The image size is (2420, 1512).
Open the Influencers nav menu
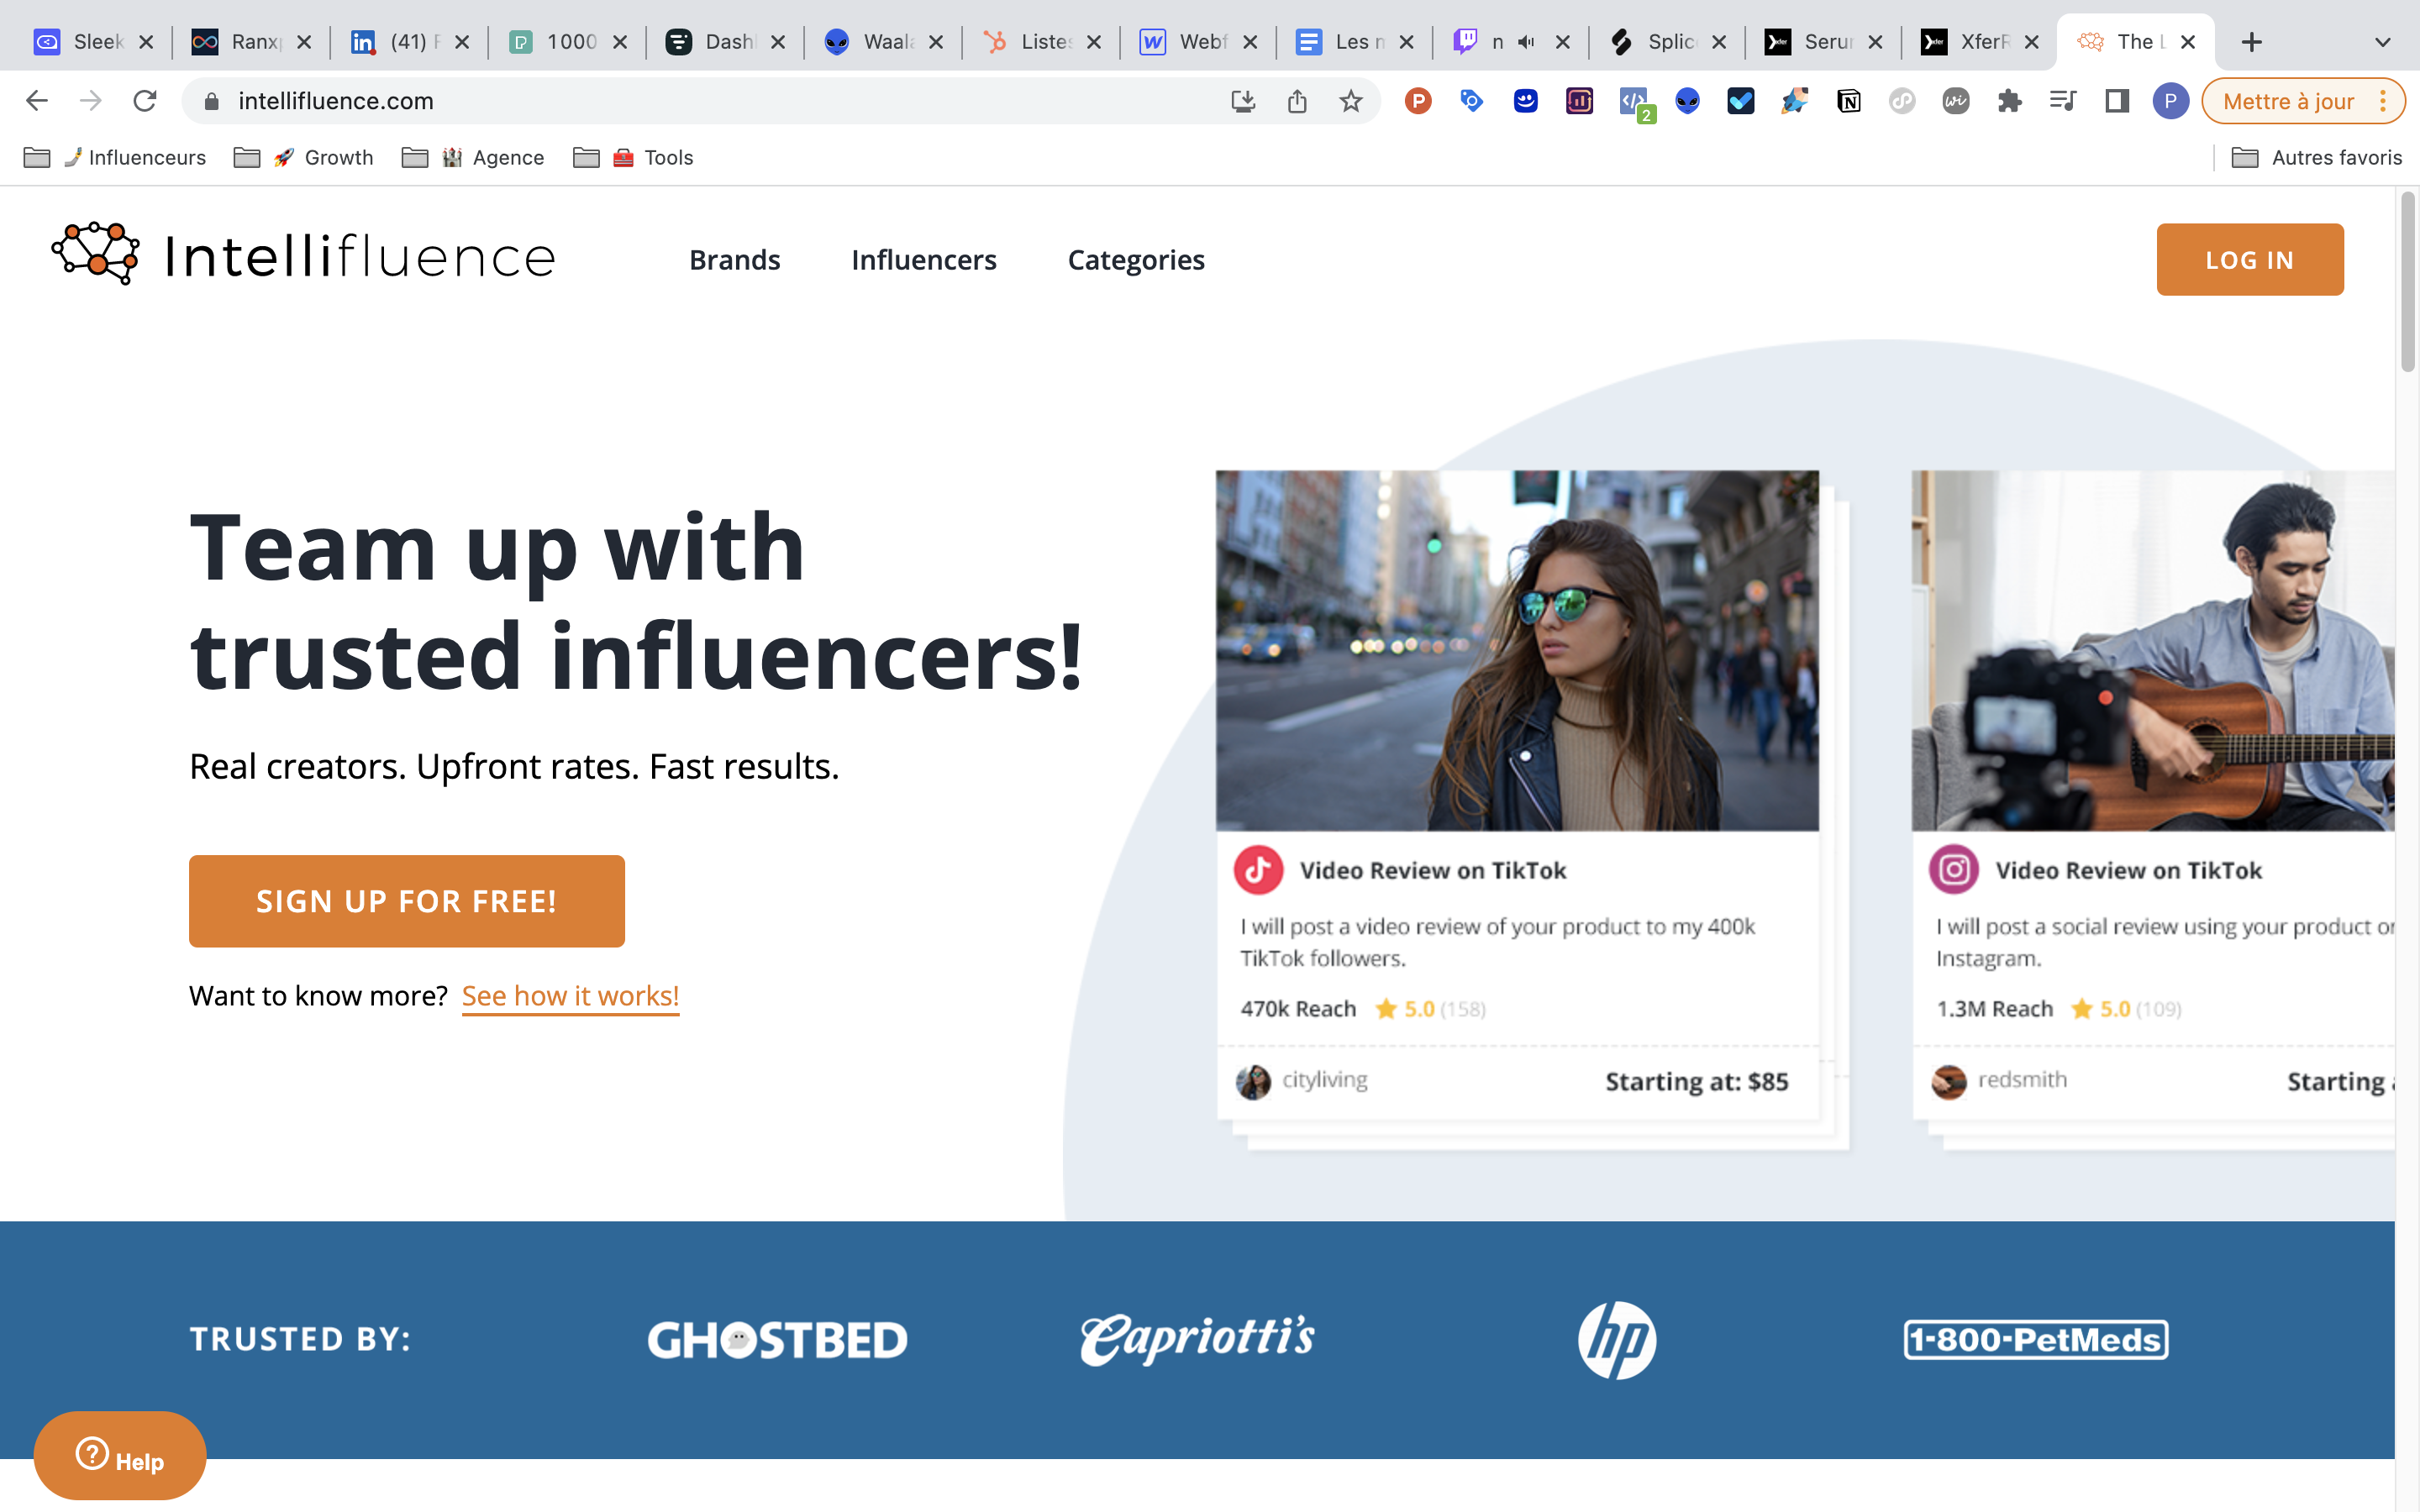924,260
